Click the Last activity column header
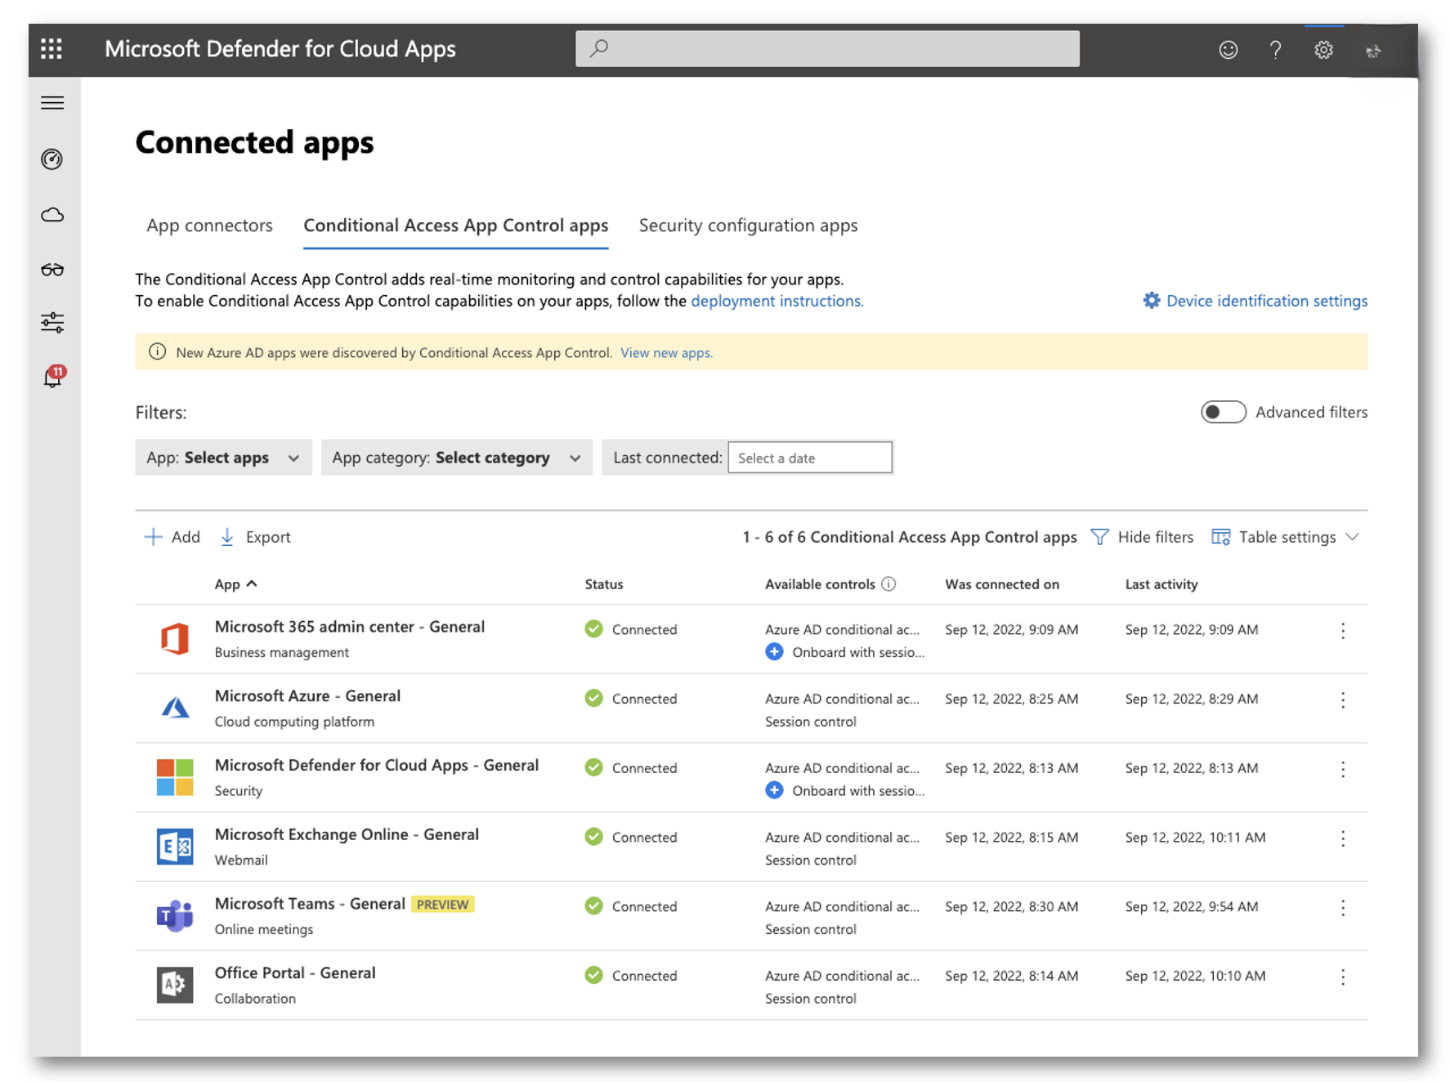 (1161, 583)
